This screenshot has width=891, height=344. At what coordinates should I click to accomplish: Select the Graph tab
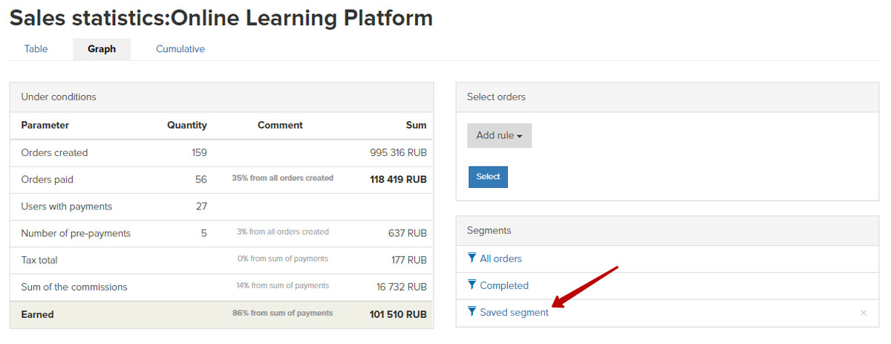102,49
